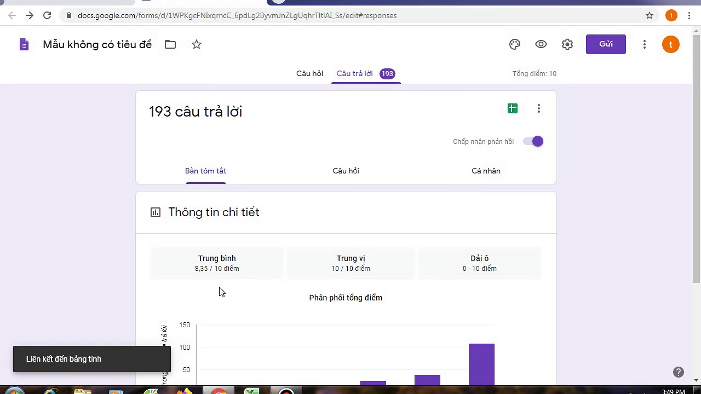
Task: Click the taskbar clock 3:49 PM
Action: pyautogui.click(x=673, y=392)
